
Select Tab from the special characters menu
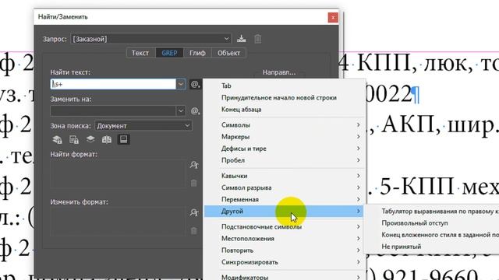(x=285, y=86)
